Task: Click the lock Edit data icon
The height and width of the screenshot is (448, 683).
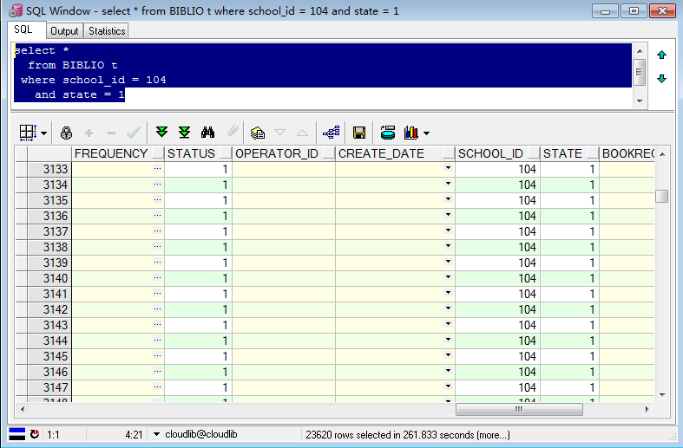Action: (67, 133)
